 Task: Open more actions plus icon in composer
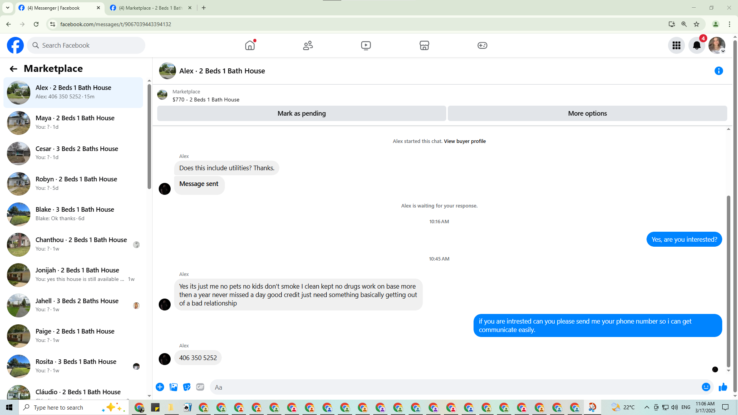click(x=160, y=387)
